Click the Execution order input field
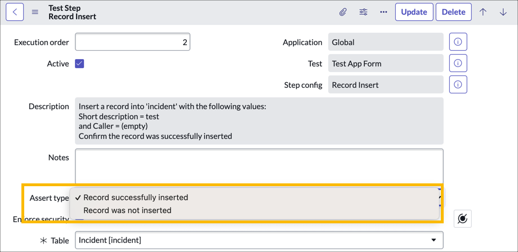518x252 pixels. click(132, 42)
